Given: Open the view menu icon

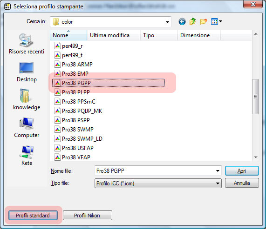Looking at the screenshot, I should (216, 22).
